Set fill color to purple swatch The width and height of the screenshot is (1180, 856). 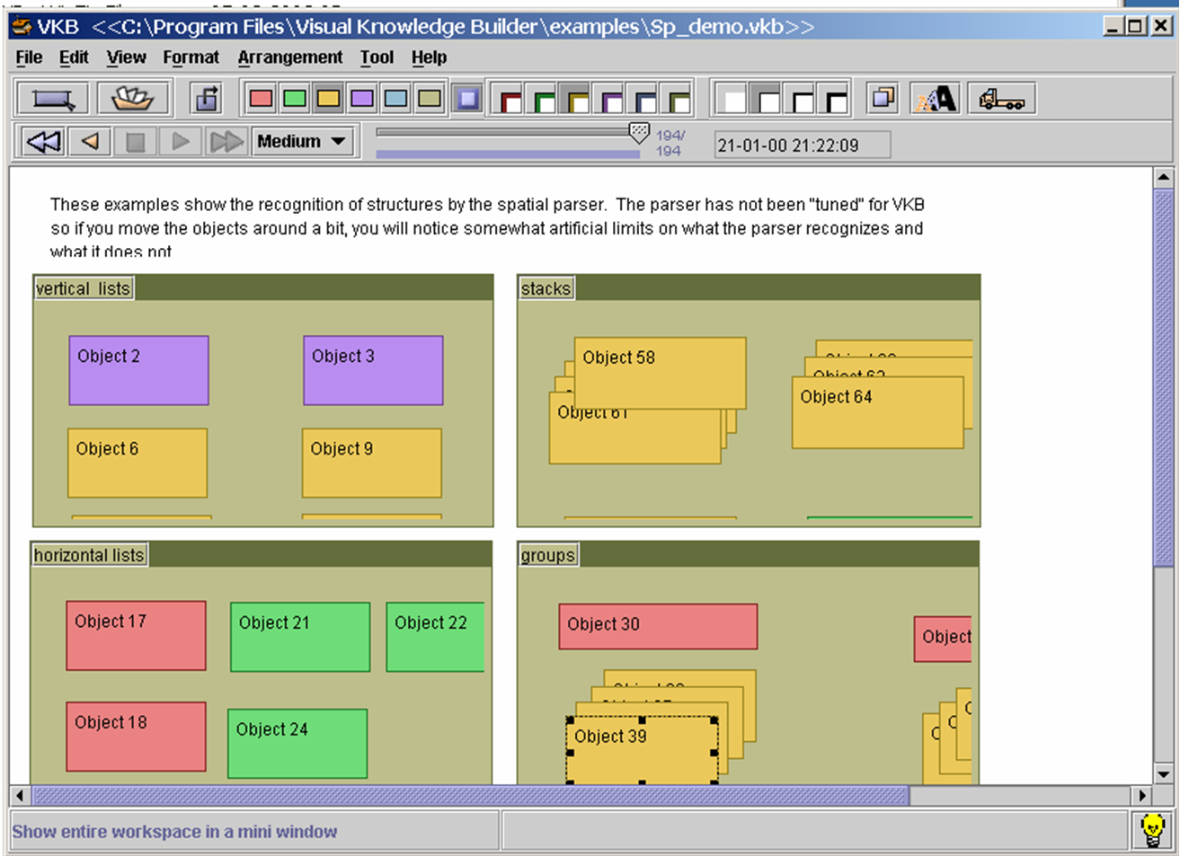[x=362, y=98]
